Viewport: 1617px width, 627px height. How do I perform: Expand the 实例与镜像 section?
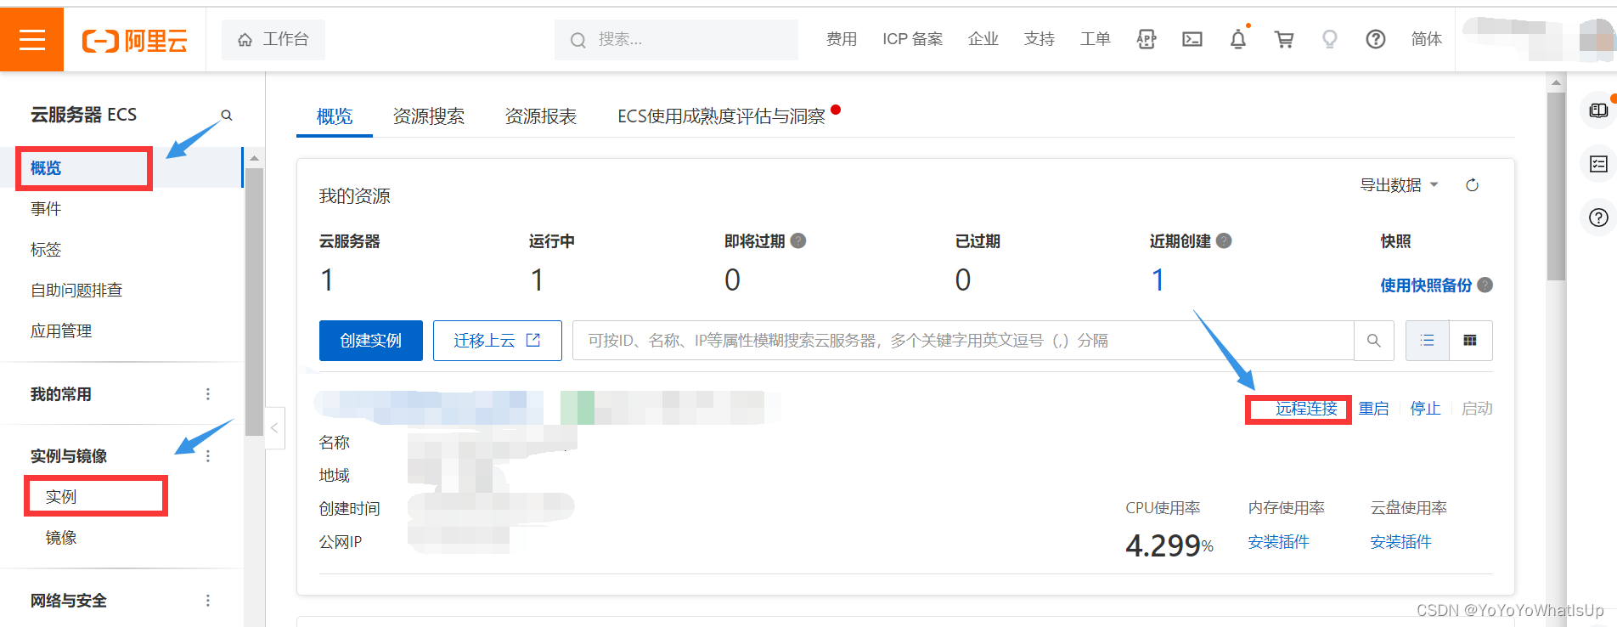[69, 456]
